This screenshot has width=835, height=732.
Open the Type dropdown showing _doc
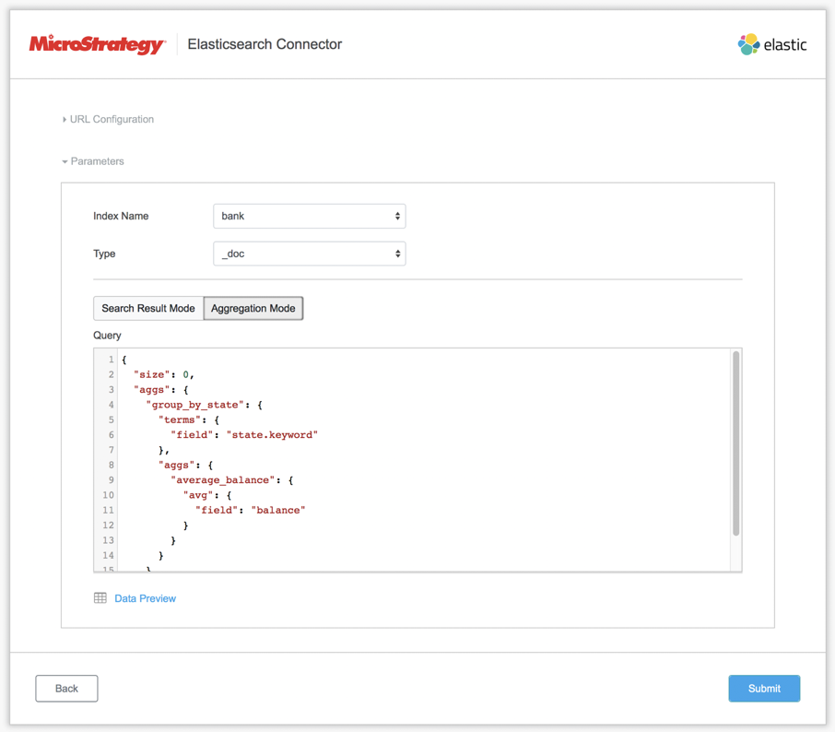309,254
